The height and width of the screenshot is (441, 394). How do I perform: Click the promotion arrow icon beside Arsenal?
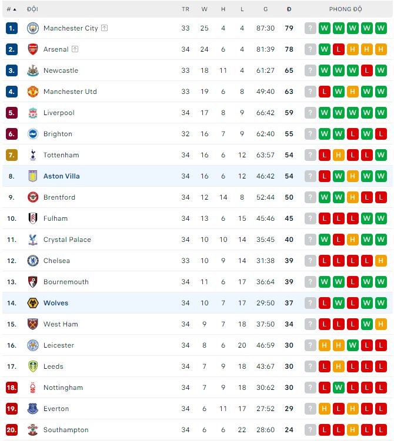(75, 49)
